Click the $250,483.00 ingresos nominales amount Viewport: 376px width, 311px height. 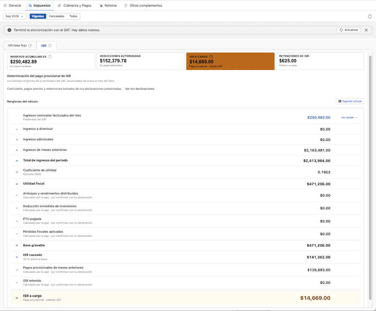(x=319, y=118)
